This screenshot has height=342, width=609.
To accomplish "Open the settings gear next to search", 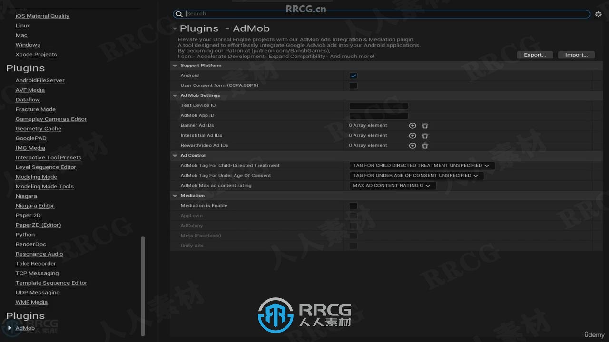I will (x=598, y=14).
